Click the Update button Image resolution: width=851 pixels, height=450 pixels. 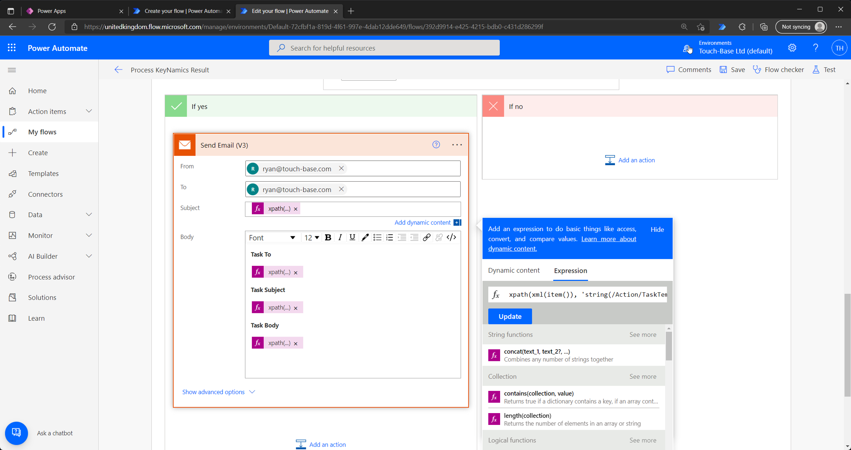coord(510,316)
